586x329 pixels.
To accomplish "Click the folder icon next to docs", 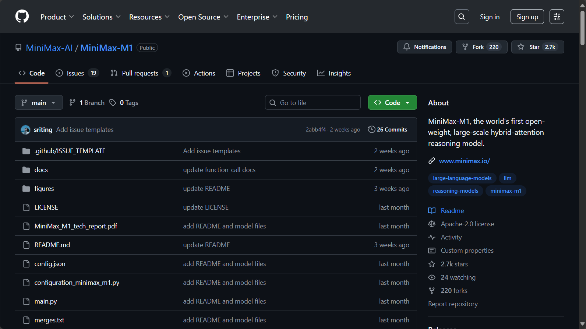I will 26,170.
